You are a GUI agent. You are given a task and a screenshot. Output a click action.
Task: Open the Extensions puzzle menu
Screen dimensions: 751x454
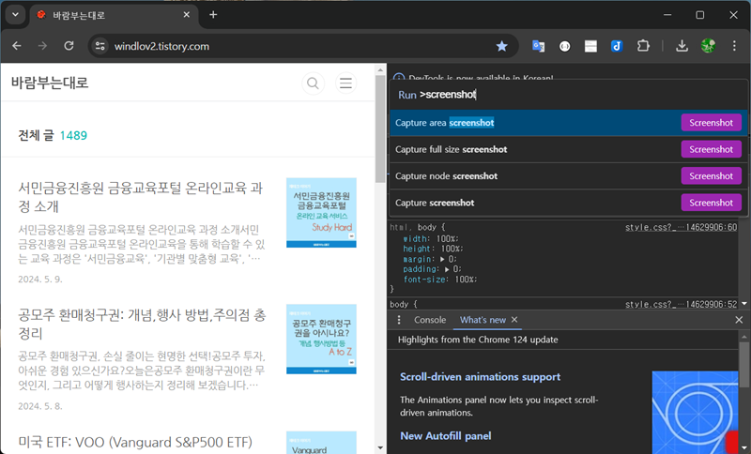coord(643,46)
